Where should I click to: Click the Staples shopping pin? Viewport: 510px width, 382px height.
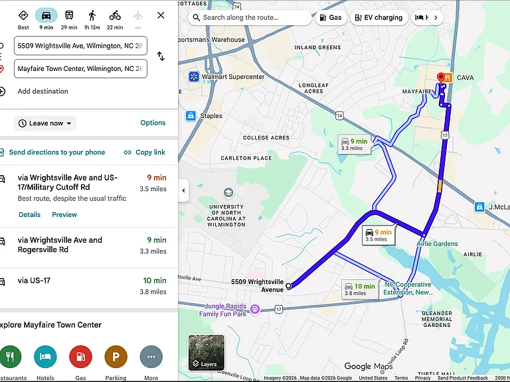coord(191,115)
